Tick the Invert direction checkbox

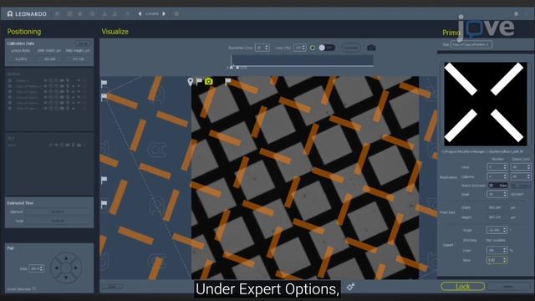click(34, 288)
